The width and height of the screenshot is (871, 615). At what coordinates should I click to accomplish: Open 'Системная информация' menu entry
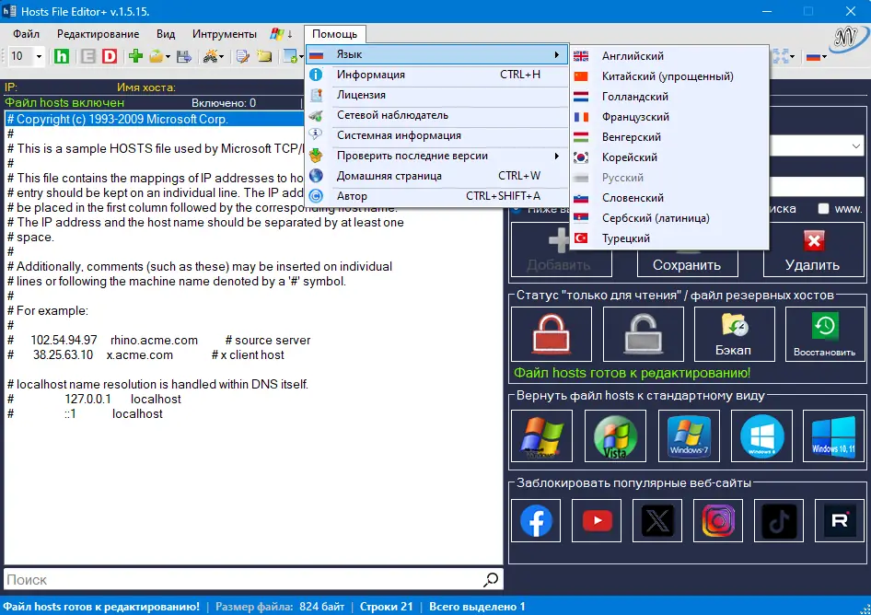(x=436, y=135)
